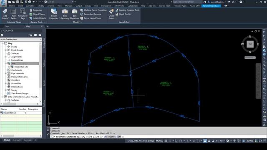Click the command line customize wrench icon
Image resolution: width=267 pixels, height=150 pixels.
click(x=48, y=134)
